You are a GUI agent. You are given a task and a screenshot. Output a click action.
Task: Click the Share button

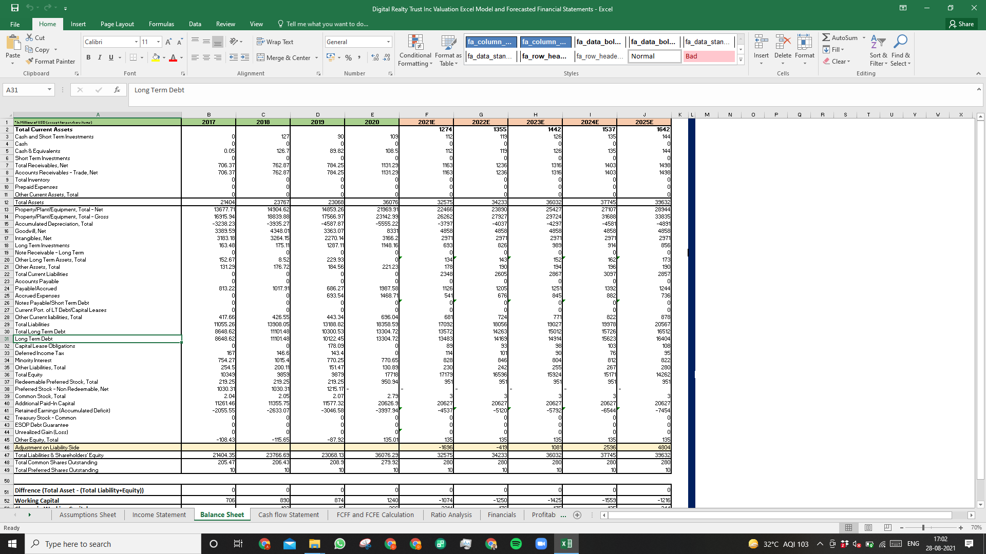(961, 24)
